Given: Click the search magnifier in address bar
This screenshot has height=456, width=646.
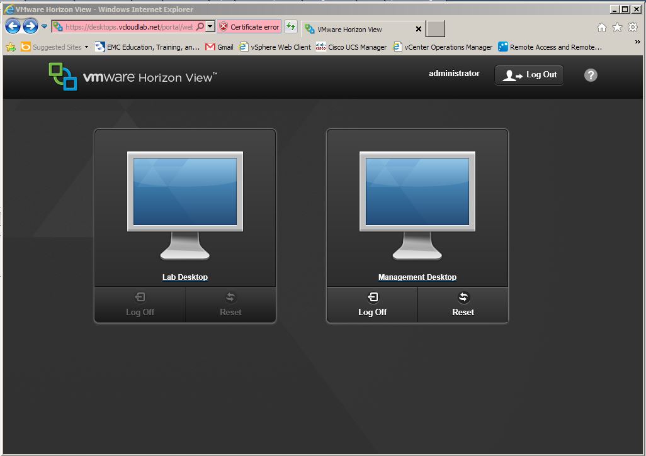Looking at the screenshot, I should click(x=200, y=27).
